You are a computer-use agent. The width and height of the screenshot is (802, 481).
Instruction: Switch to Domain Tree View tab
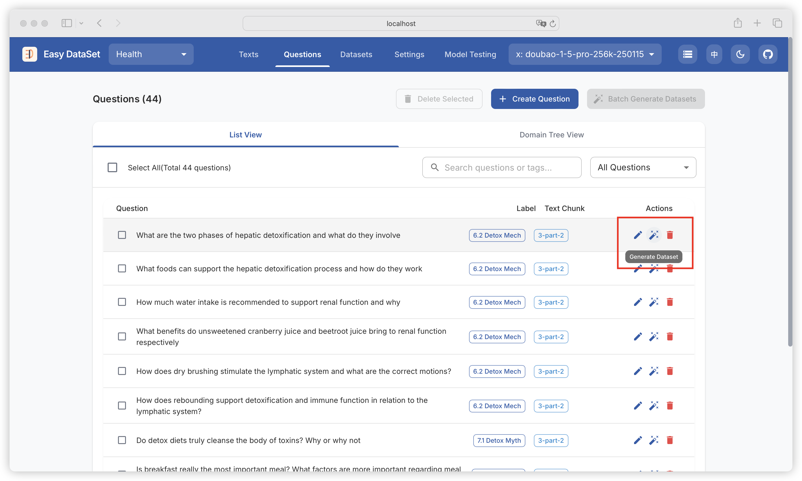551,135
